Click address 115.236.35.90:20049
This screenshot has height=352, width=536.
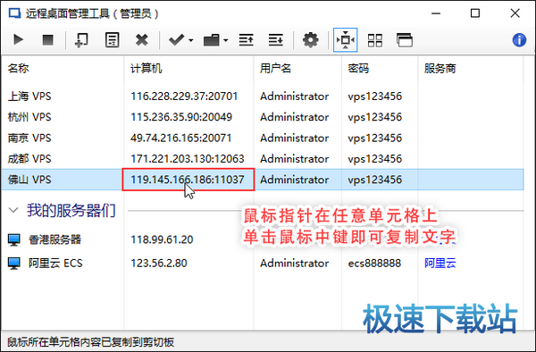(x=181, y=117)
